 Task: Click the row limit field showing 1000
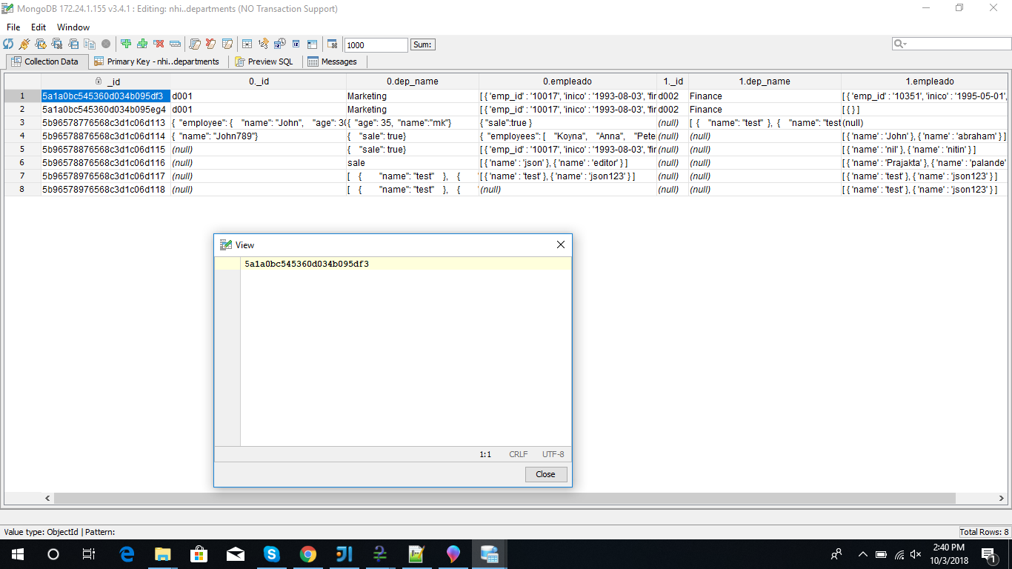point(376,45)
